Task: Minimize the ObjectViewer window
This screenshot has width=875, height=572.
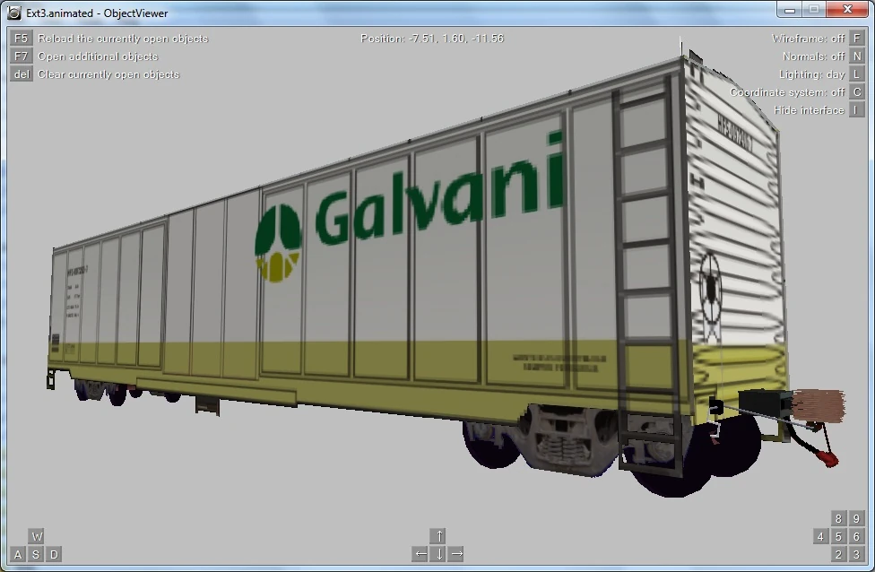Action: pyautogui.click(x=789, y=10)
